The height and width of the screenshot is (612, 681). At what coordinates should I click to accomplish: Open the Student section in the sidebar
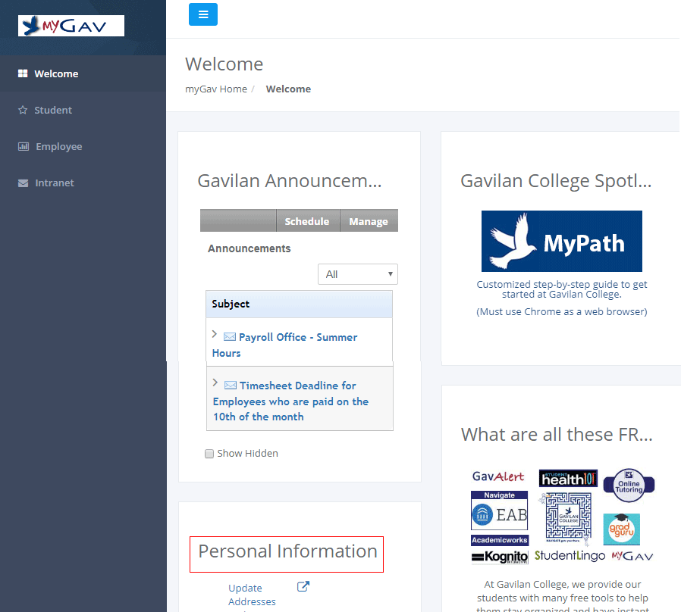pos(52,110)
